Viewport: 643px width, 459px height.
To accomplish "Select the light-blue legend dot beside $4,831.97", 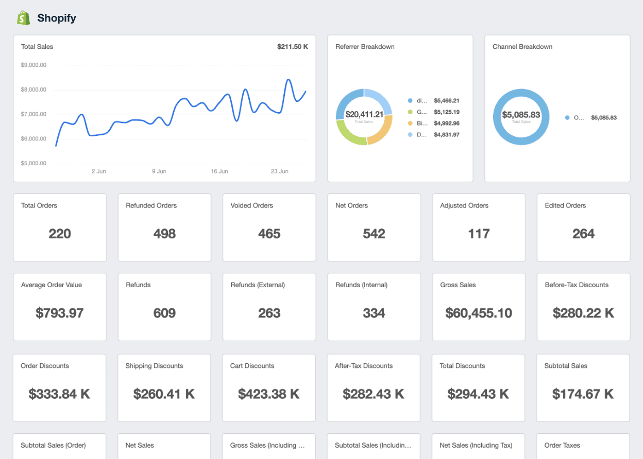I will pos(410,134).
